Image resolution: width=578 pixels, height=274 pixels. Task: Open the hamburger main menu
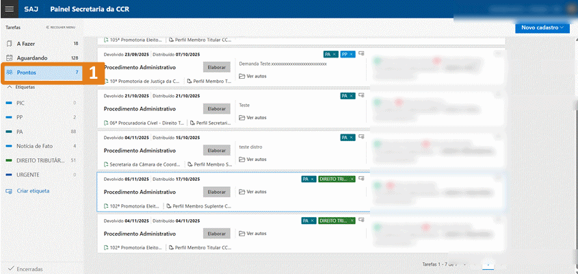coord(10,8)
